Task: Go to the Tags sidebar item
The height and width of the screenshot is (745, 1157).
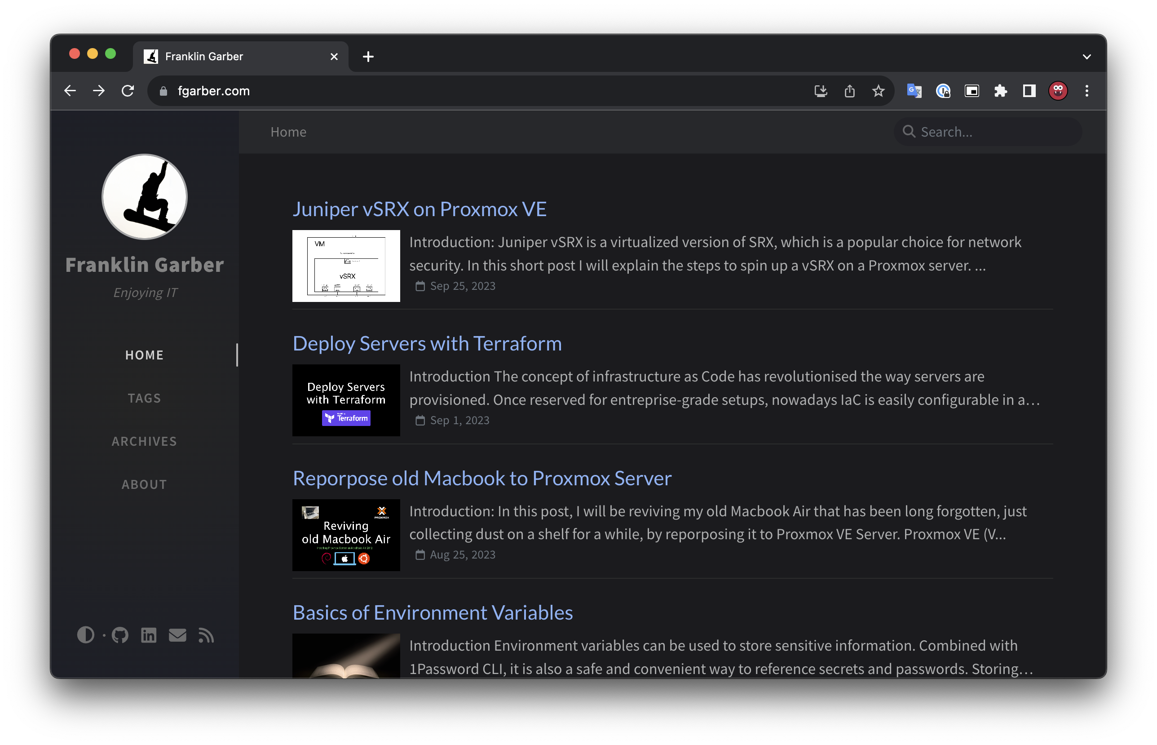Action: click(144, 398)
